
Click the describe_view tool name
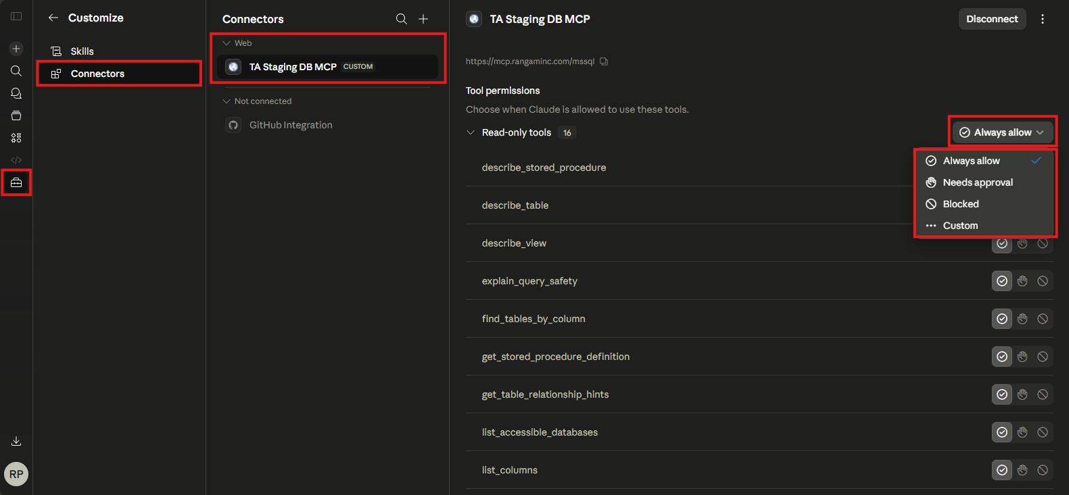[514, 243]
